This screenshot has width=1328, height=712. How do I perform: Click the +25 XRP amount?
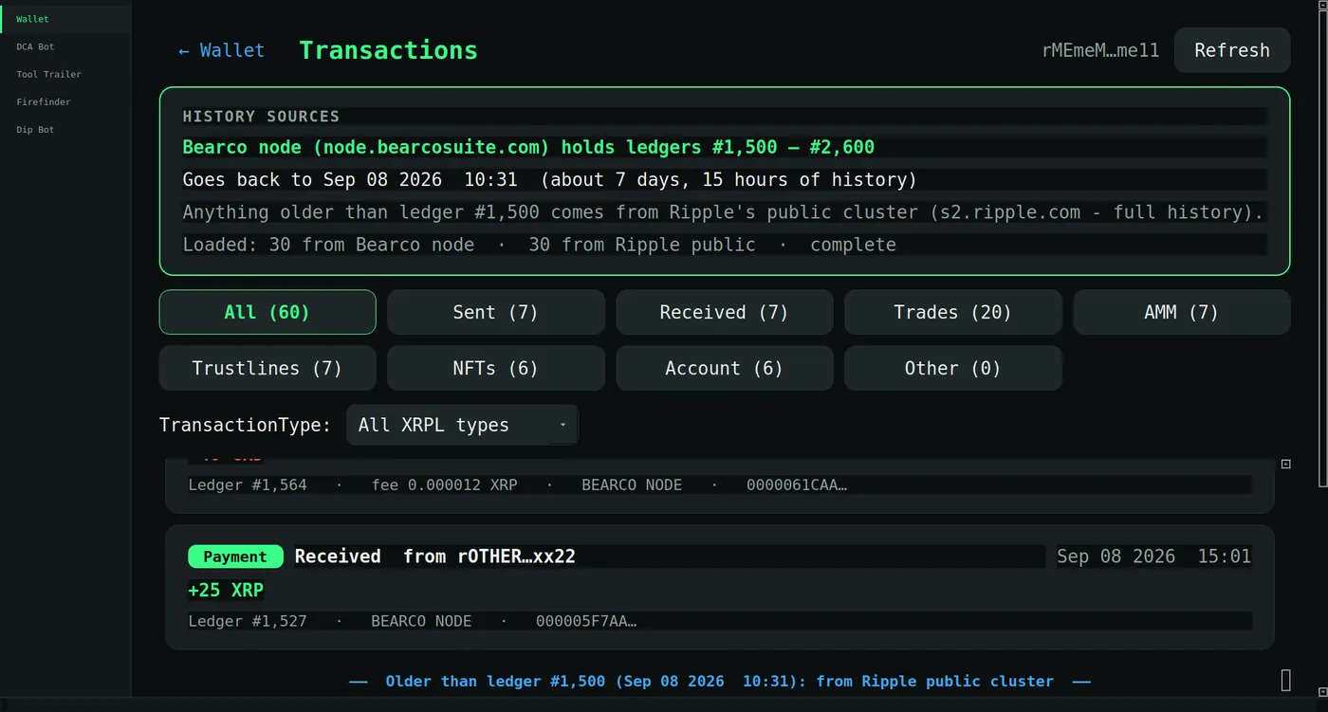point(226,590)
